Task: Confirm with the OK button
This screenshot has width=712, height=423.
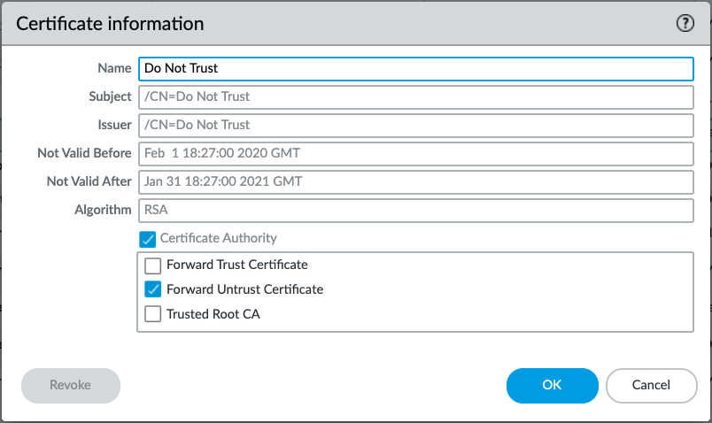Action: (552, 385)
